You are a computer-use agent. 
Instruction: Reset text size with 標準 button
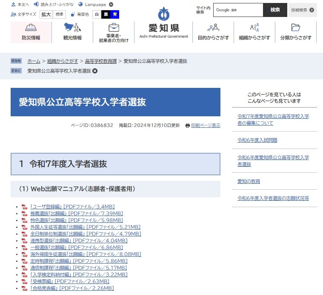pos(59,14)
